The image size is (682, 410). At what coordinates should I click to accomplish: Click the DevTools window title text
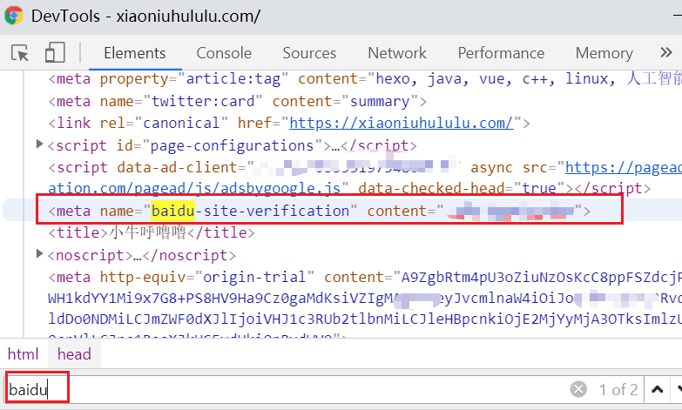coord(145,16)
